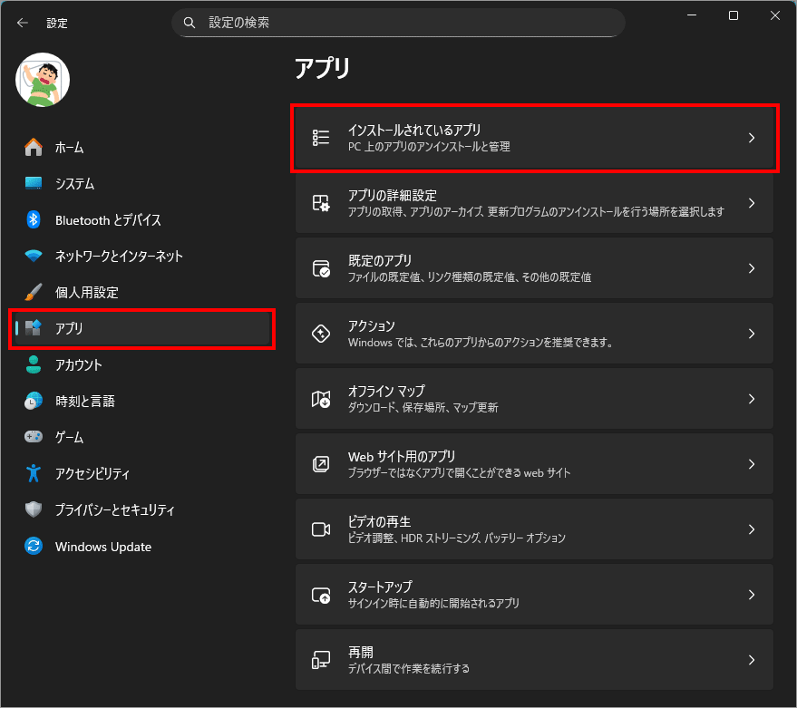Click the user profile avatar picture
The image size is (797, 708).
coord(43,79)
